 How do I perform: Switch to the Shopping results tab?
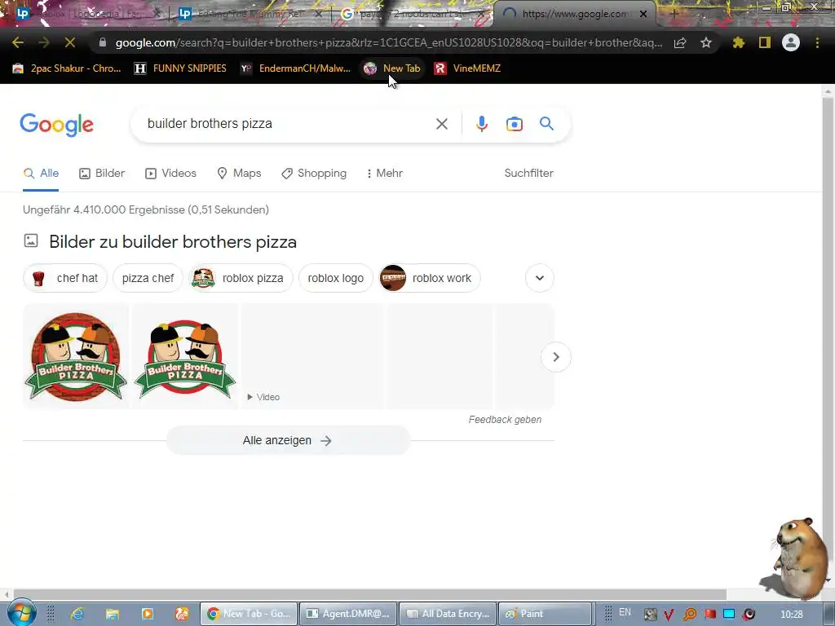(314, 174)
